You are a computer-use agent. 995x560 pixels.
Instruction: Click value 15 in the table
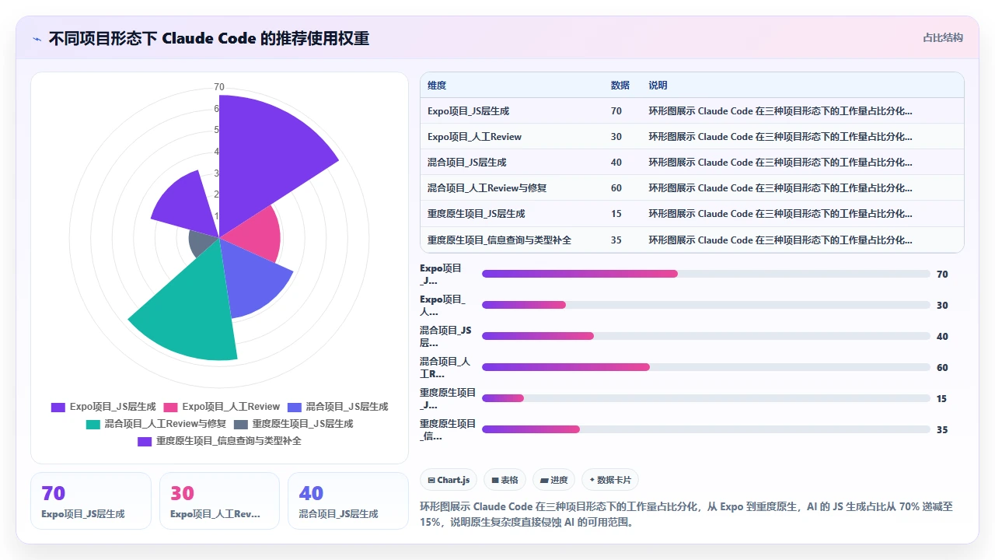click(x=616, y=214)
